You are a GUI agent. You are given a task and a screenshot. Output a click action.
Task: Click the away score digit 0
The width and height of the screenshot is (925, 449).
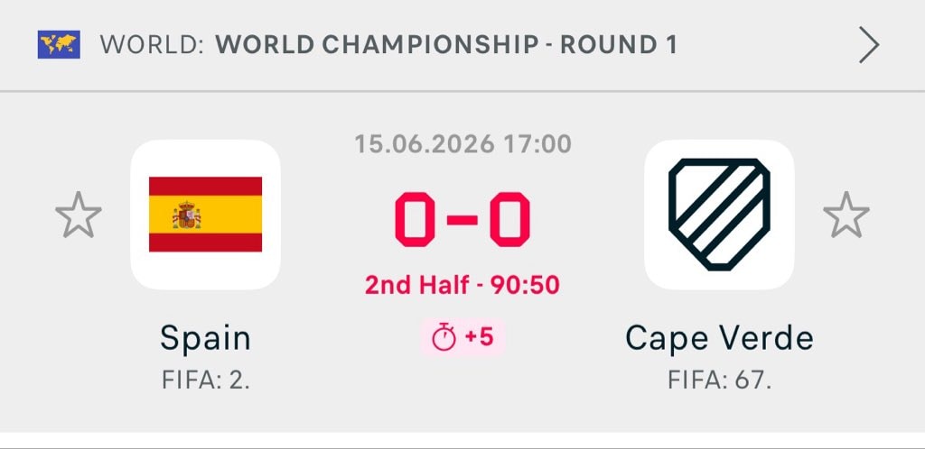point(510,219)
